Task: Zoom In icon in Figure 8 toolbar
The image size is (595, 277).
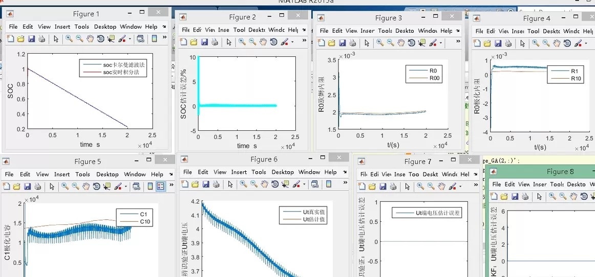Action: (552, 196)
